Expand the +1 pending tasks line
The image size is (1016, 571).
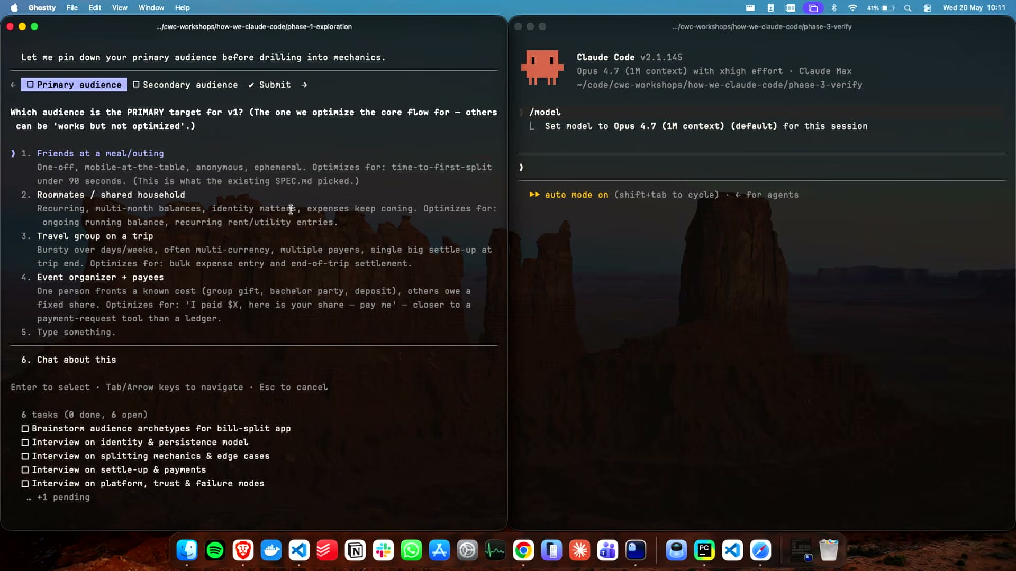(x=63, y=497)
